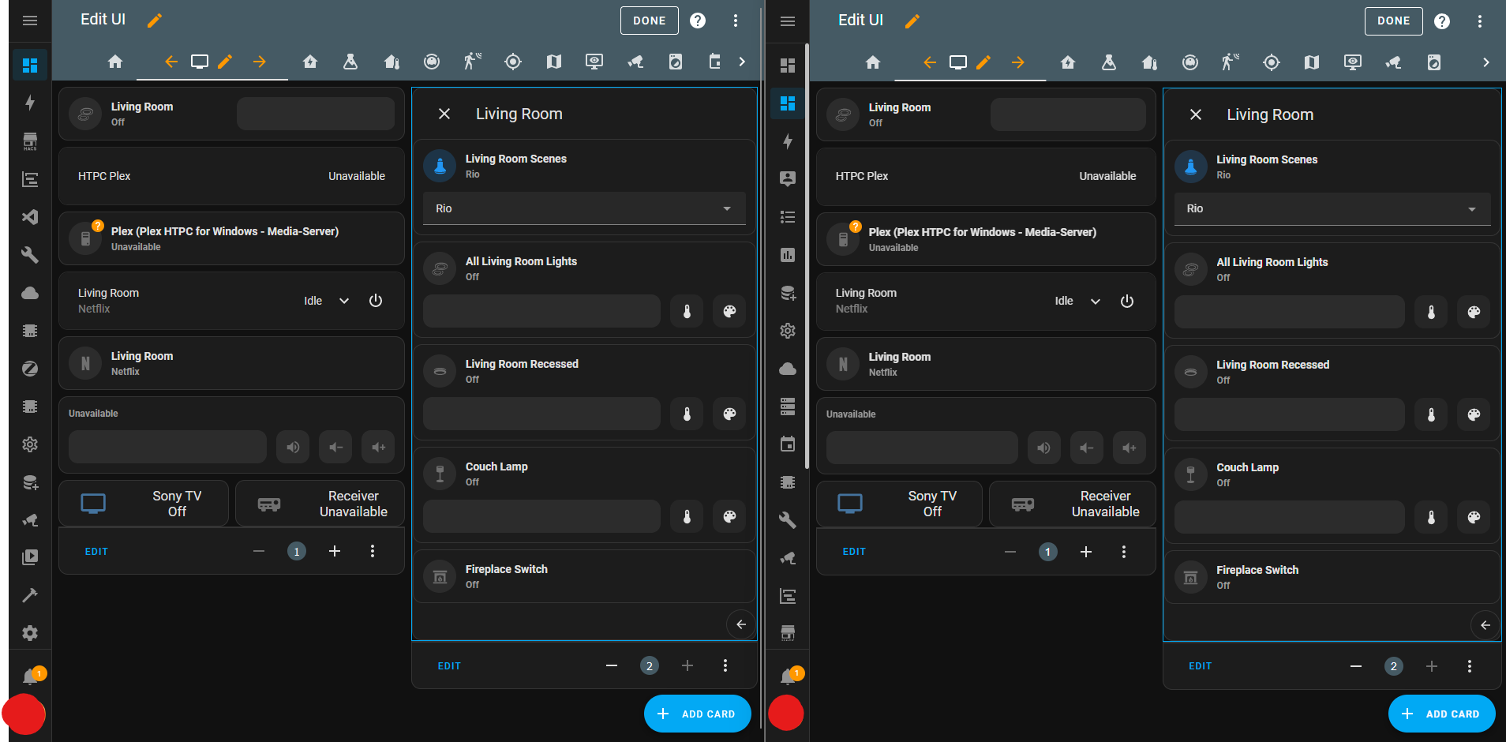Image resolution: width=1506 pixels, height=742 pixels.
Task: Toggle power on the Living Room Netflix player
Action: (375, 301)
